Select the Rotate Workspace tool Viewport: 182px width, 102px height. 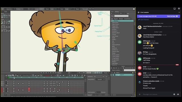(x=7, y=31)
